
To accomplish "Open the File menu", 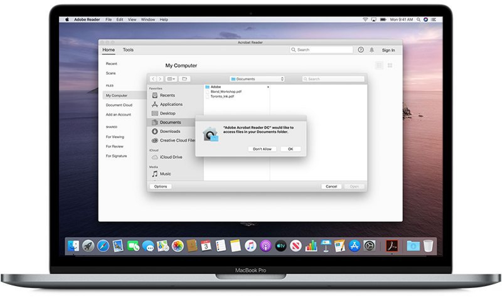I will tap(109, 19).
